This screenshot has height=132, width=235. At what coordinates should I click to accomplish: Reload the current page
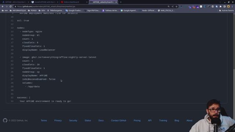click(x=11, y=7)
